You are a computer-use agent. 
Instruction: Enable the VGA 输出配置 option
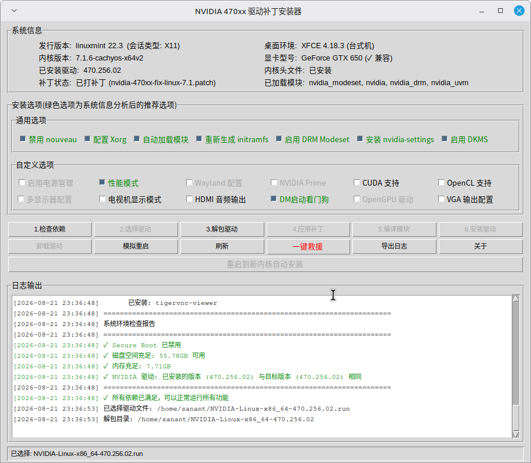point(441,199)
